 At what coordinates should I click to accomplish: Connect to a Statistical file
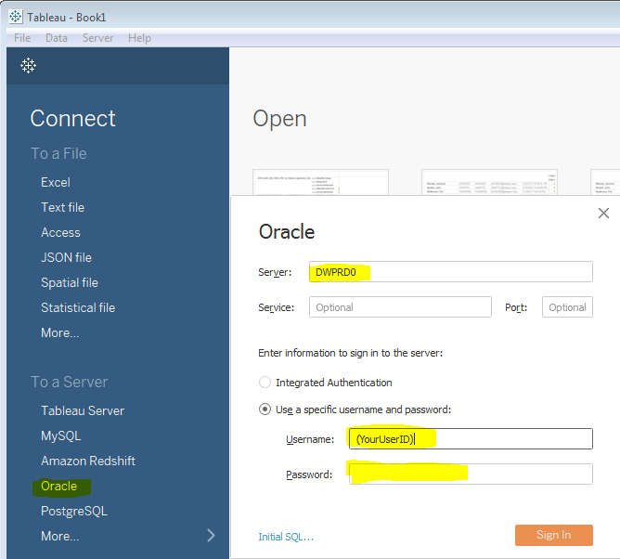pos(78,307)
